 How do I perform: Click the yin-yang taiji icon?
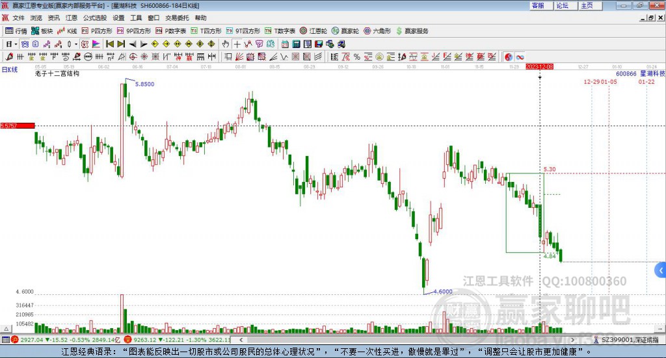509,57
